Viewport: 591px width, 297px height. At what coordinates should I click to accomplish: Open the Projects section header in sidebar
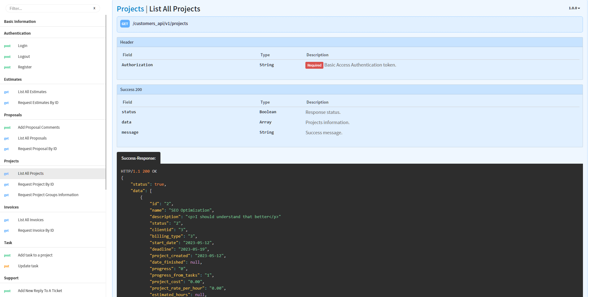point(11,161)
